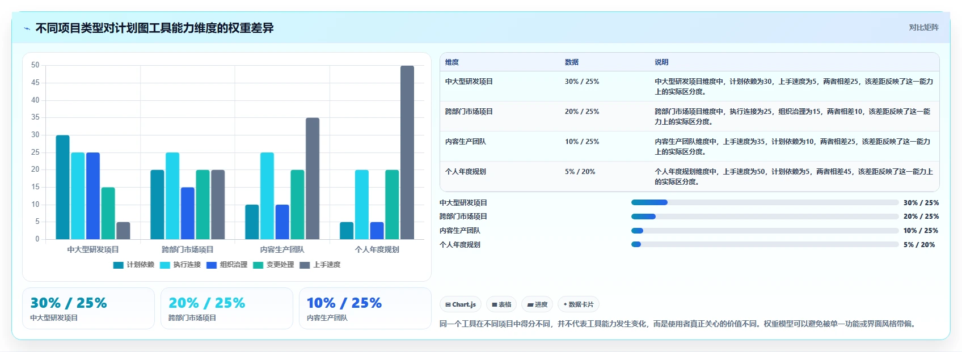Click the 计划依赖 bar at 5 in 个人年度规划 group

tap(347, 231)
